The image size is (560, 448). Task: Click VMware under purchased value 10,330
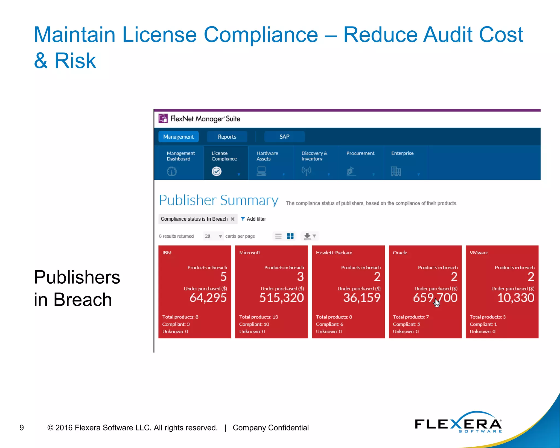click(516, 298)
